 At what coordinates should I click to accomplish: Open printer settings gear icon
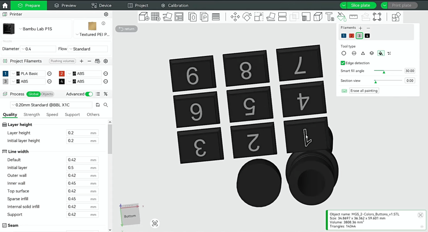(x=106, y=14)
